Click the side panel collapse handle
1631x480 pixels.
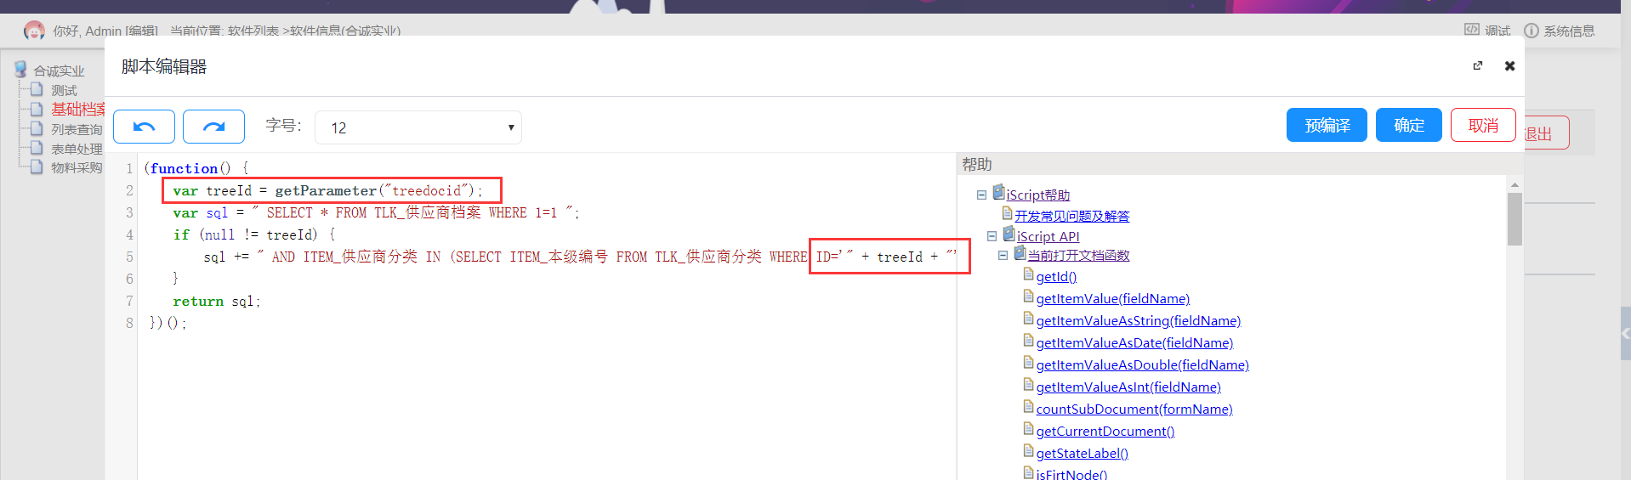point(1625,334)
